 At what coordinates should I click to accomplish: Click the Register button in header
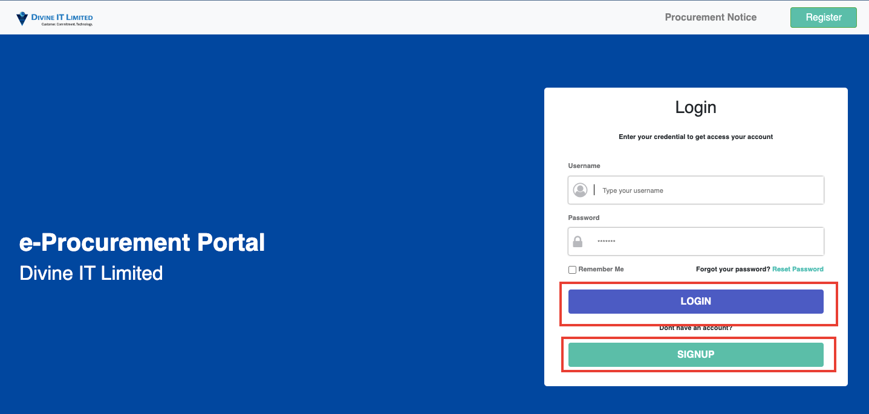[823, 18]
